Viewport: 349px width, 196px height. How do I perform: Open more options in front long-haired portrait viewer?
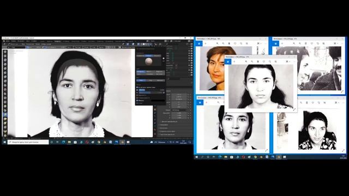click(x=294, y=62)
